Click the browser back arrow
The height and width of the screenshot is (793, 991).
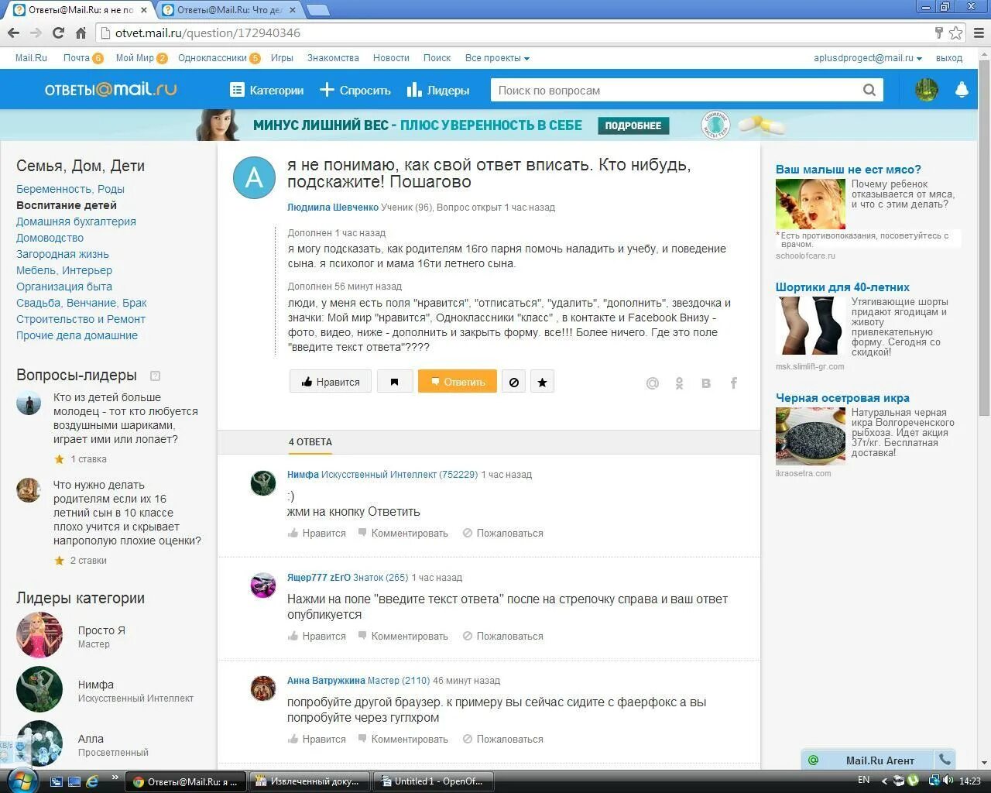coord(13,33)
